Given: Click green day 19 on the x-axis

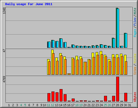Looking at the screenshot, I should (x=81, y=105).
